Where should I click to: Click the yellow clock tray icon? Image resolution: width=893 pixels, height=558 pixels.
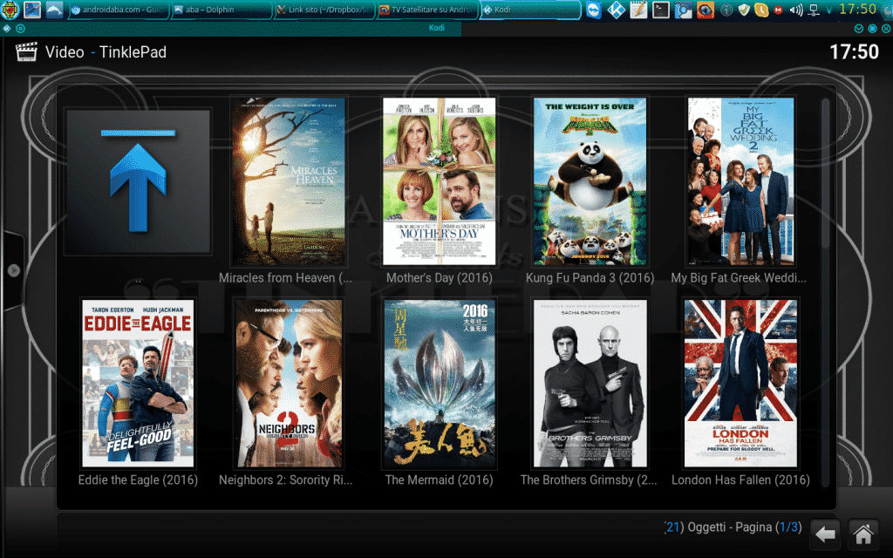[x=760, y=10]
